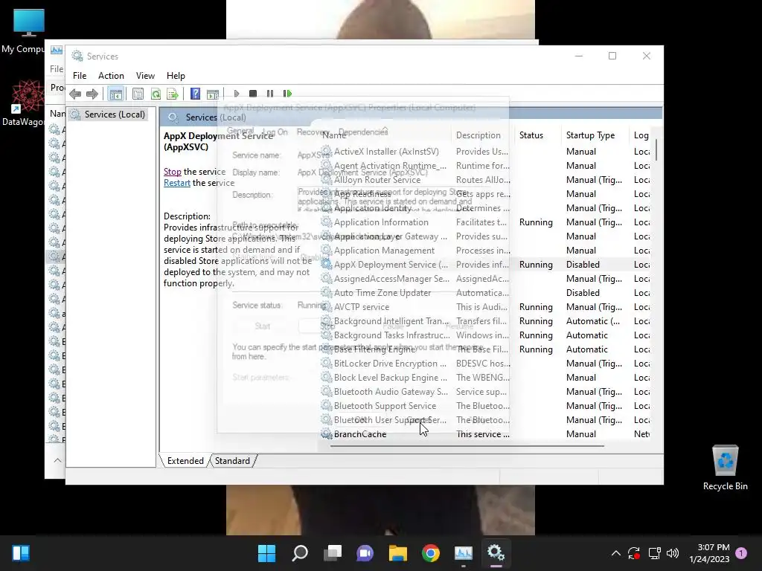Open the Help toolbar icon
The image size is (762, 571).
coord(196,94)
